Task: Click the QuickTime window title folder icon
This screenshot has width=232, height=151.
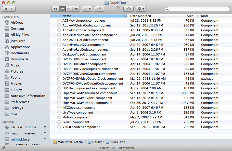Action: (x=106, y=3)
